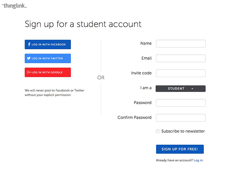233x182 pixels.
Task: Click the dropdown arrow beside STUDENT
Action: (x=192, y=89)
